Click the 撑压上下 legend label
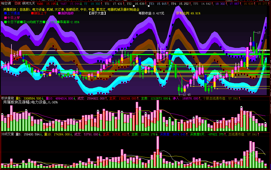Image resolution: width=271 pixels, height=170 pixels. (40, 13)
